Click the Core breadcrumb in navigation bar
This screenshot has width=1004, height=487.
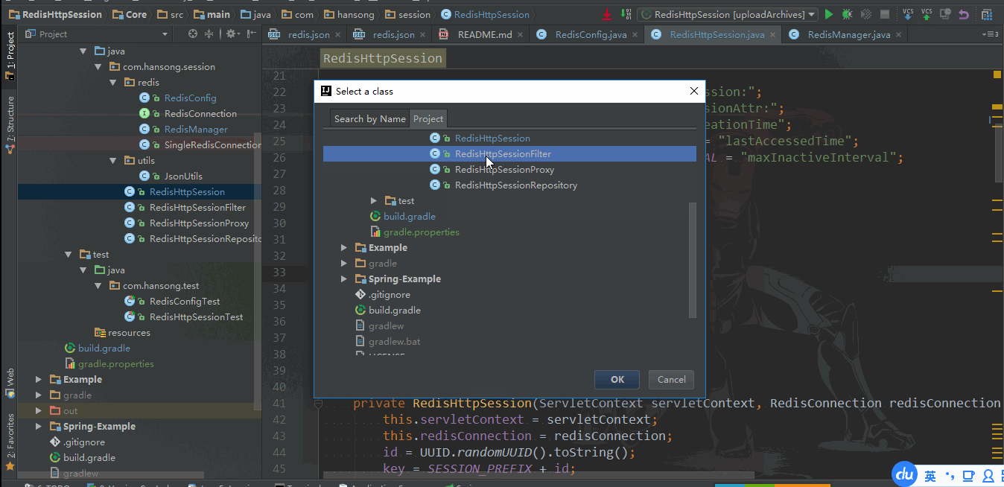click(x=129, y=14)
